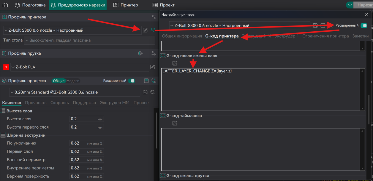Click the process settings panel scrollbar

156,130
